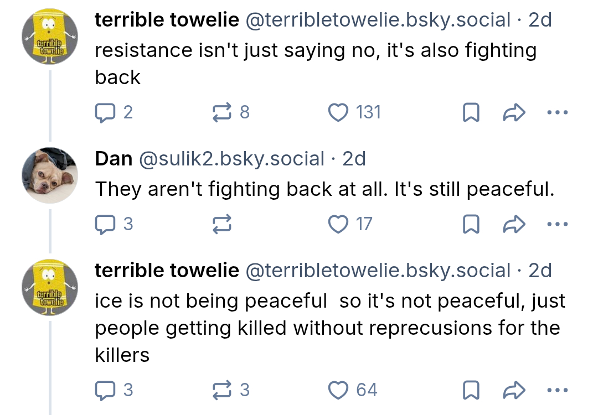Repost the 'resistance isn't just saying no' post
Screen dimensions: 598x415
pos(223,112)
